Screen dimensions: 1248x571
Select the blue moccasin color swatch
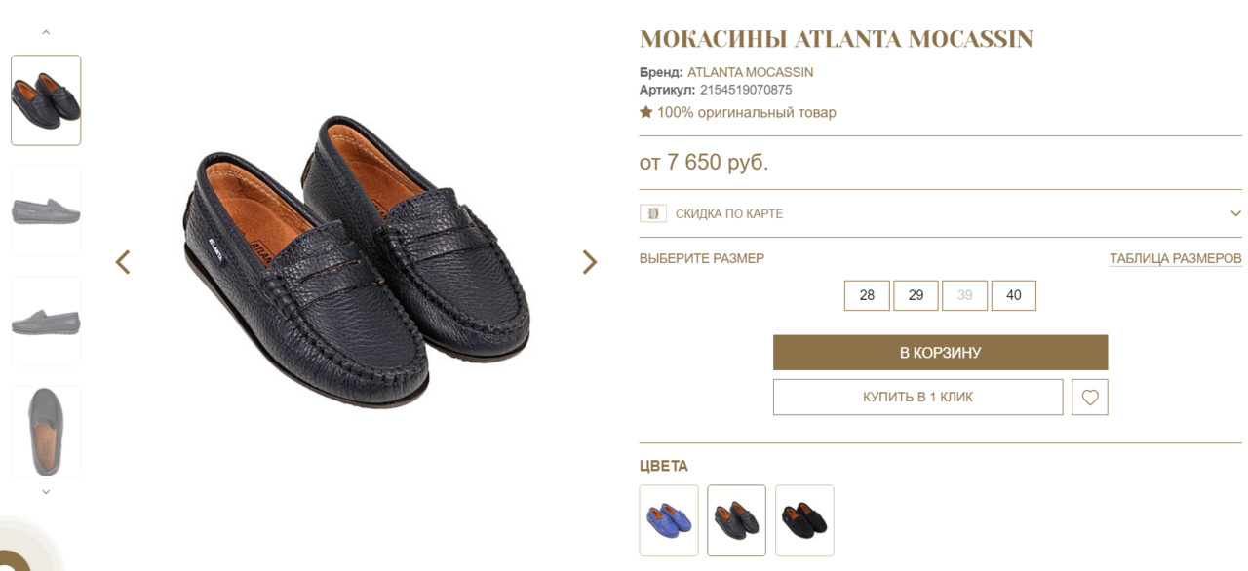point(669,520)
